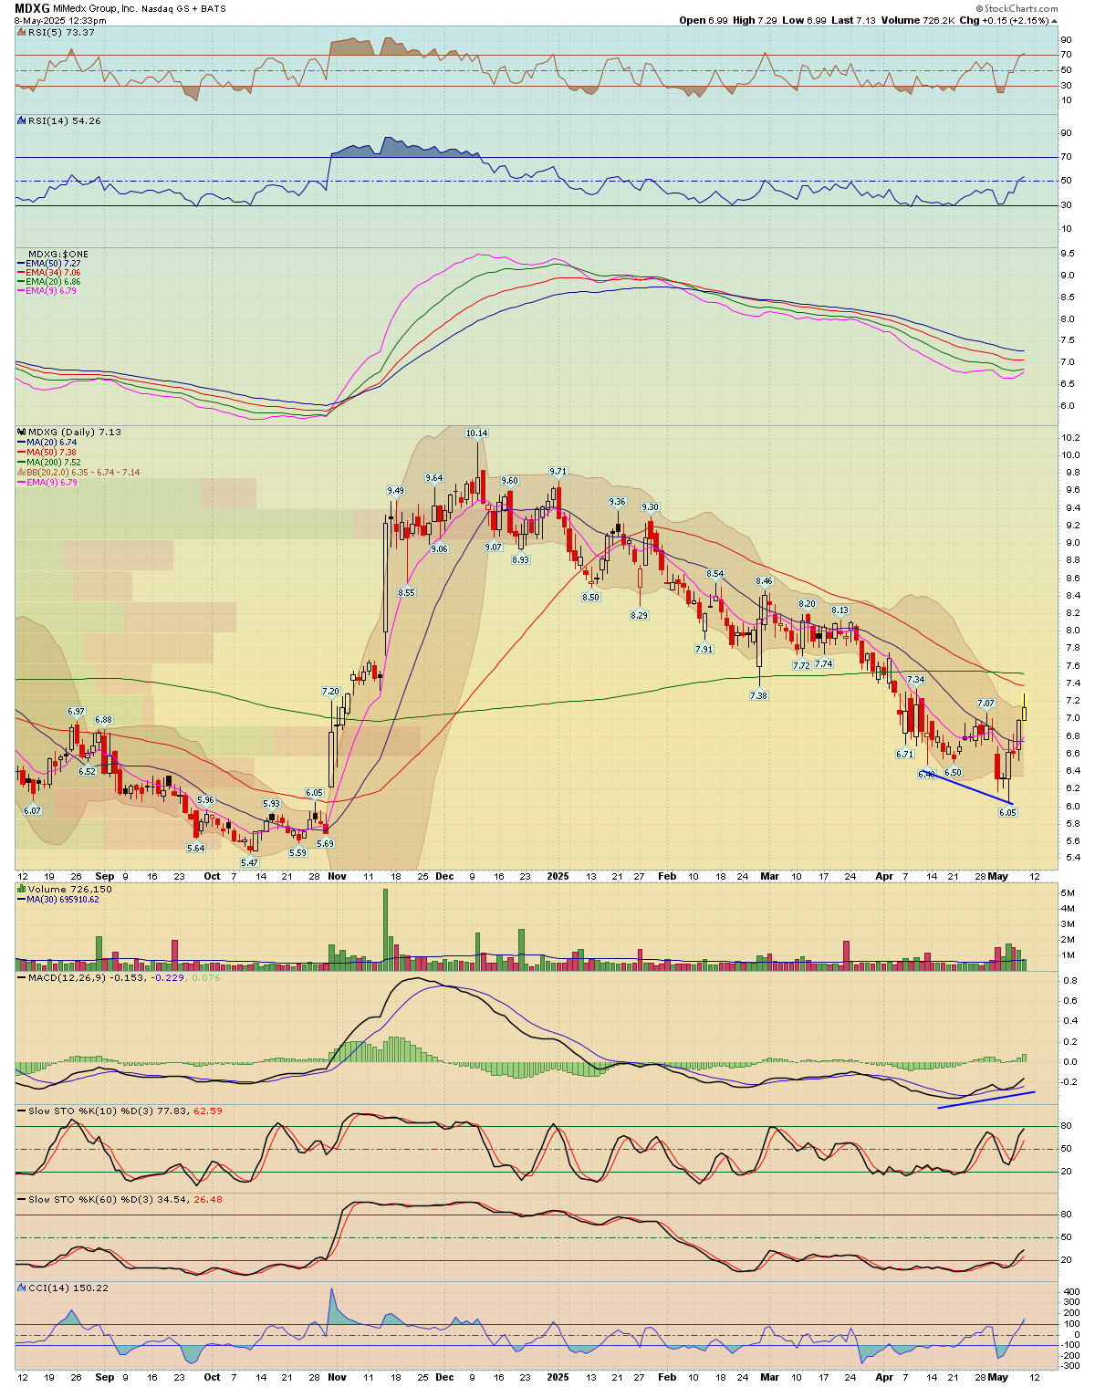The image size is (1095, 1387).
Task: Click the 7.07 high price label
Action: (x=985, y=704)
